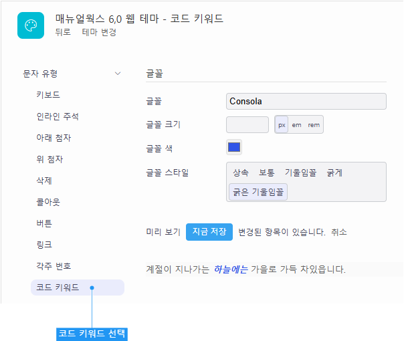Choose the 기울임꼴 font style
The height and width of the screenshot is (341, 404).
(300, 173)
